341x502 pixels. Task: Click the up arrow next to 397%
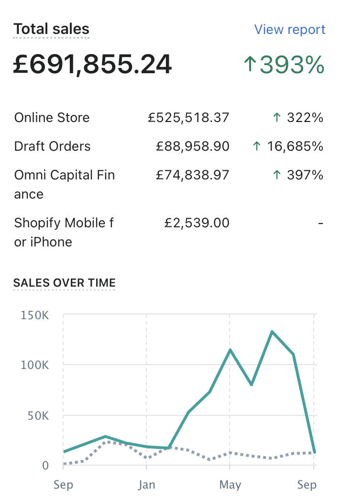coord(276,175)
